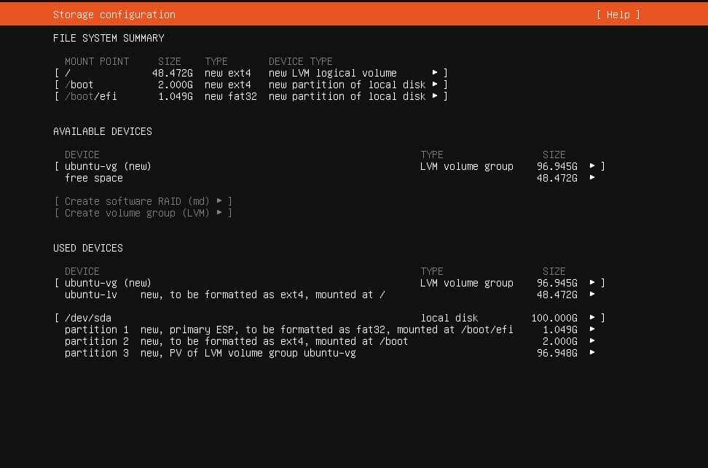
Task: Expand the free space options under available devices
Action: pos(593,178)
